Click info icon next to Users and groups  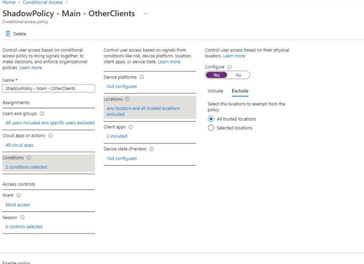coord(42,114)
